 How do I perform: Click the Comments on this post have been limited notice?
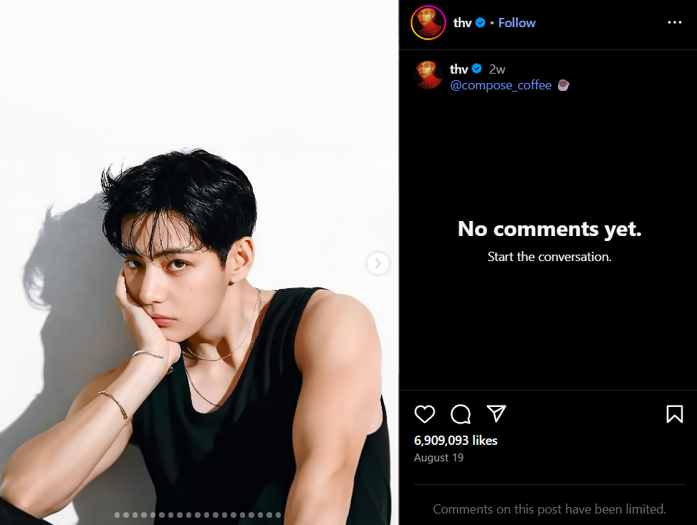click(x=549, y=509)
